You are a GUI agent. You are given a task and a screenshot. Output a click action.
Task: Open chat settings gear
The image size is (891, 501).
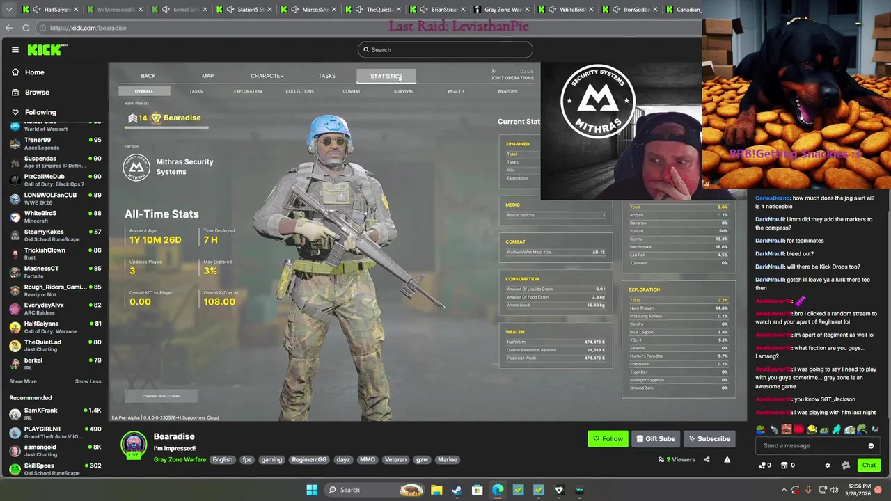827,466
